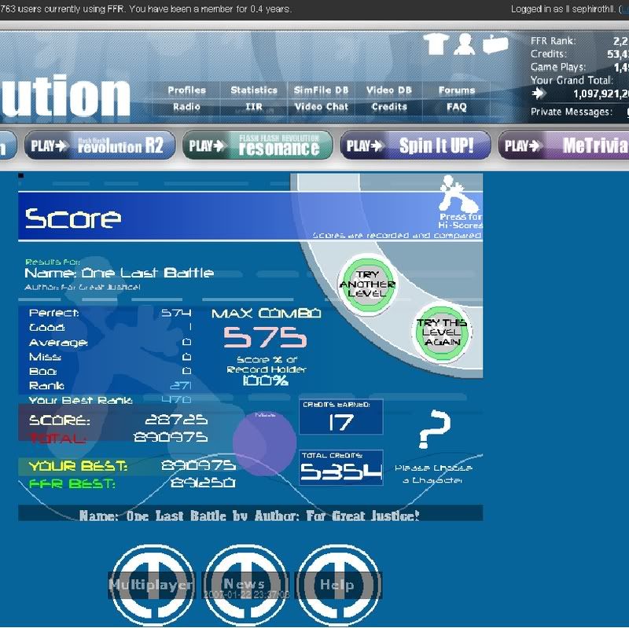Navigate to the Forums link
This screenshot has width=629, height=628.
(x=457, y=90)
